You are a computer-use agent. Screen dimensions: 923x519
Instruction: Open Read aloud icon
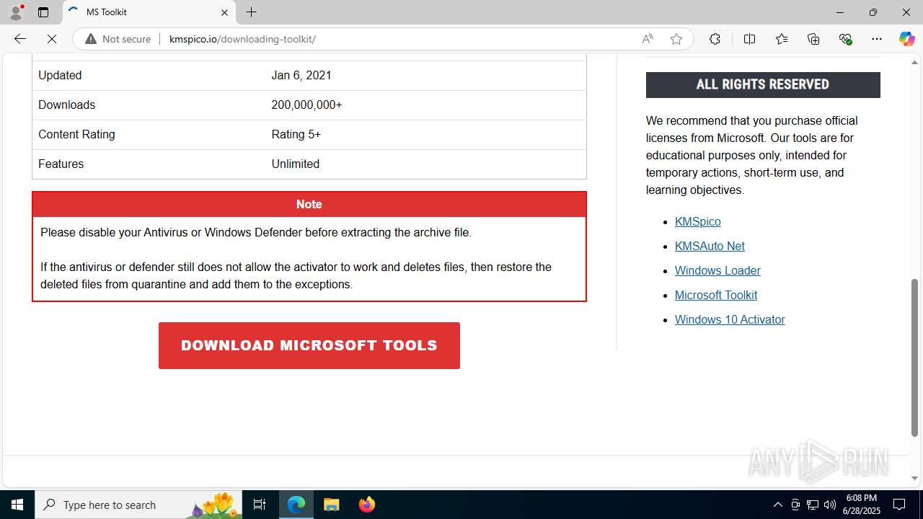pos(648,39)
